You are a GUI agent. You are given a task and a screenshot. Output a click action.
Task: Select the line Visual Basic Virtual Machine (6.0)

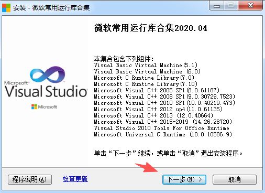(147, 71)
